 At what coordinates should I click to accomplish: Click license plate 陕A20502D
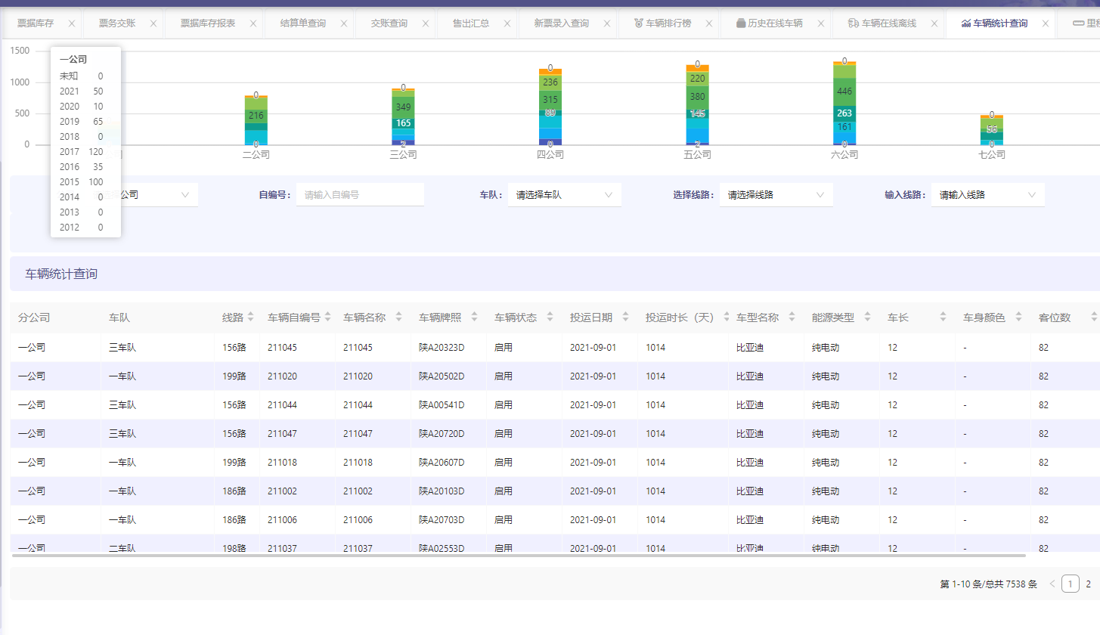[x=442, y=376]
